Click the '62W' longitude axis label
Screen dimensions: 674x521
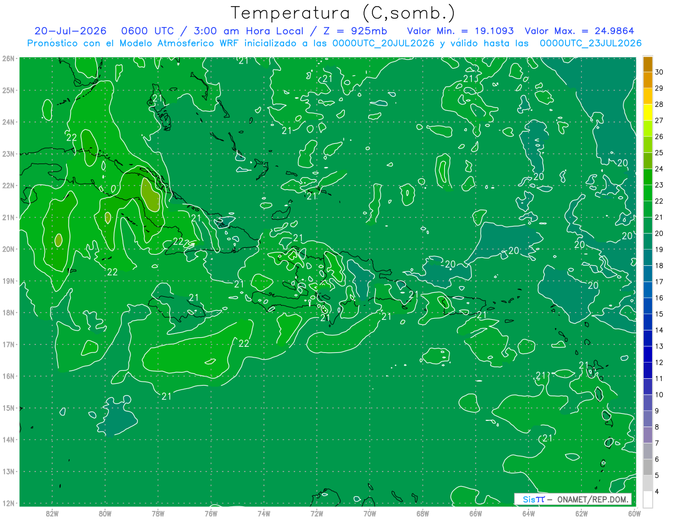[581, 513]
